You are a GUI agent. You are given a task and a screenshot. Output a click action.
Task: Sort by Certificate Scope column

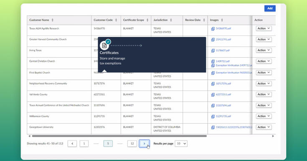pos(147,20)
